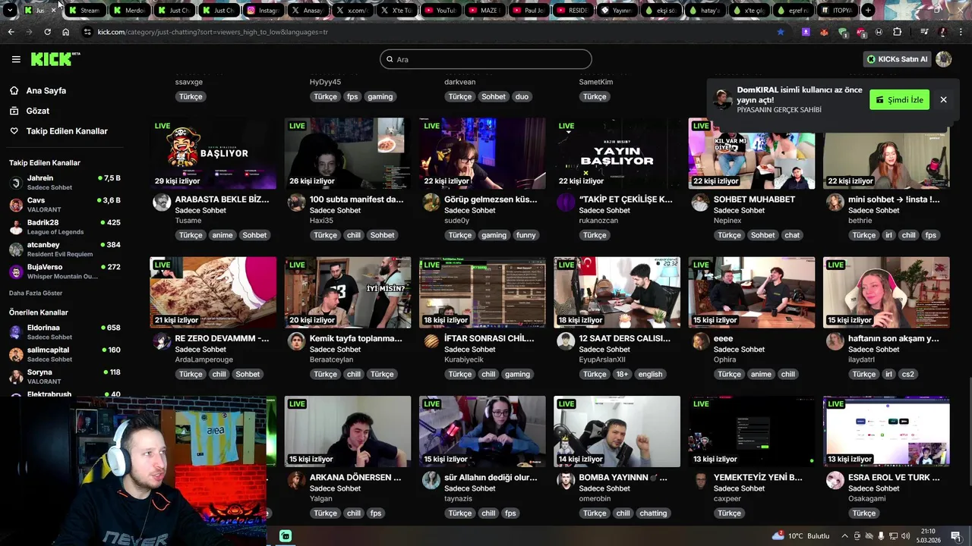Image resolution: width=972 pixels, height=546 pixels.
Task: Click the Ara search field
Action: pos(486,59)
